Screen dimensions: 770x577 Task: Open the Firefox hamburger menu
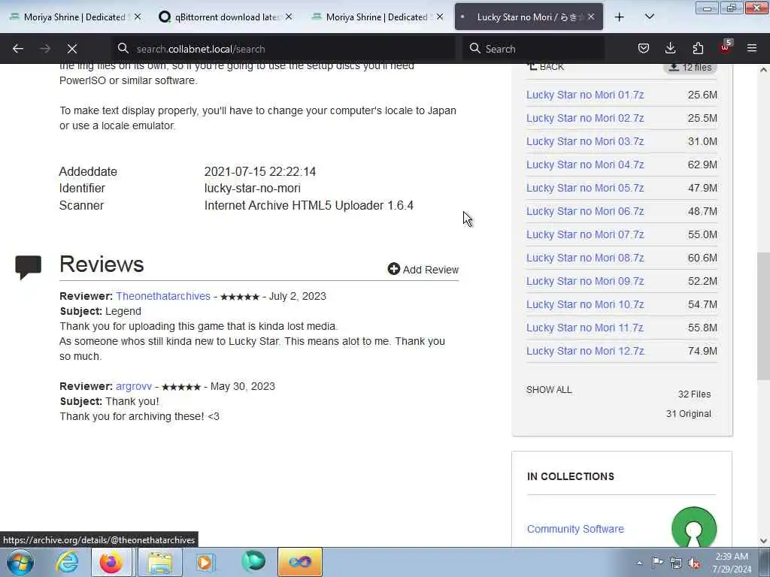[x=752, y=48]
